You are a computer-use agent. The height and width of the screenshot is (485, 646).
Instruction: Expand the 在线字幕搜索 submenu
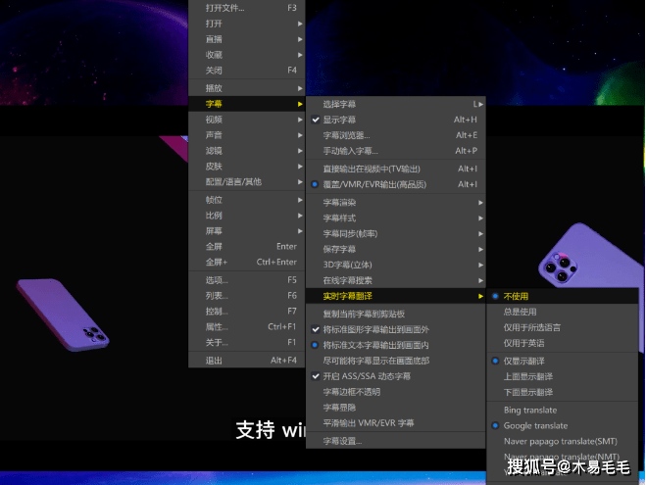coord(348,280)
